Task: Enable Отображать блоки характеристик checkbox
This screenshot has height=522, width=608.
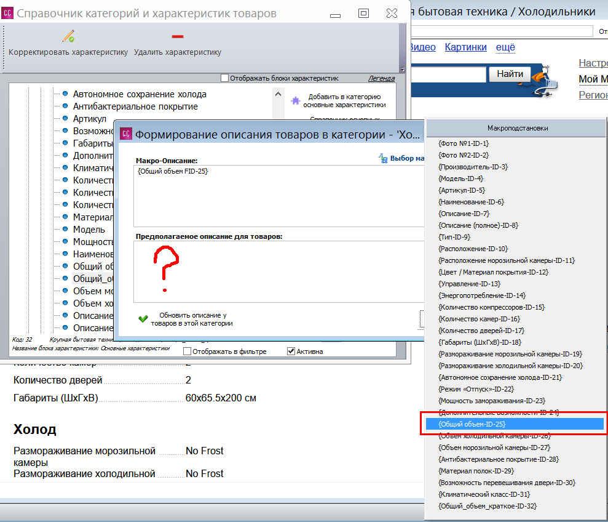Action: tap(224, 78)
